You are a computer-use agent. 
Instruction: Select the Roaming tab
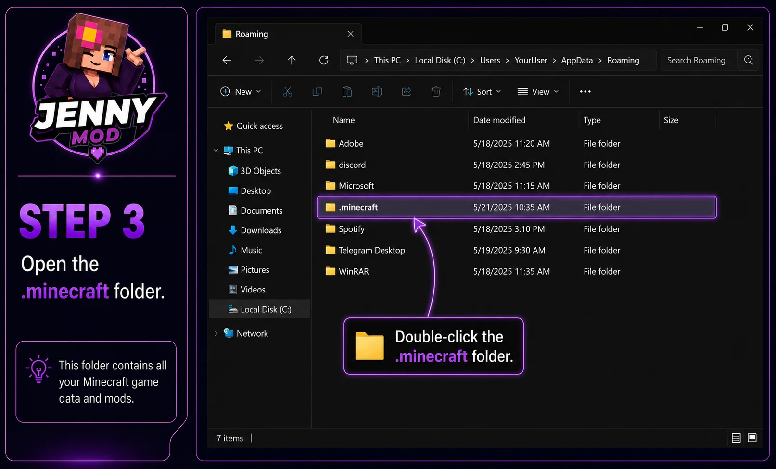(288, 34)
